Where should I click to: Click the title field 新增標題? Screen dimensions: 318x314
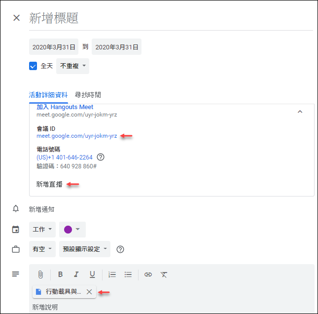pos(171,18)
